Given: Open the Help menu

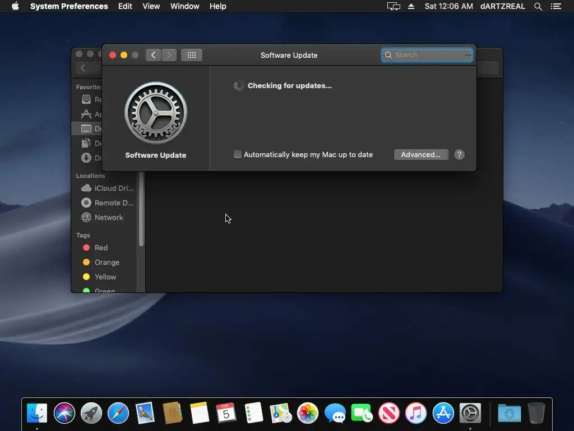Looking at the screenshot, I should pos(217,6).
